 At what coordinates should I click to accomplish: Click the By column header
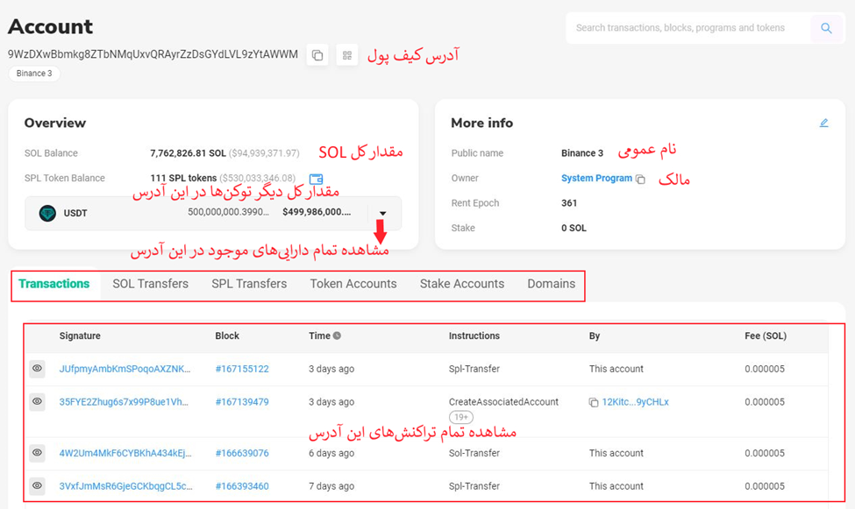coord(595,336)
